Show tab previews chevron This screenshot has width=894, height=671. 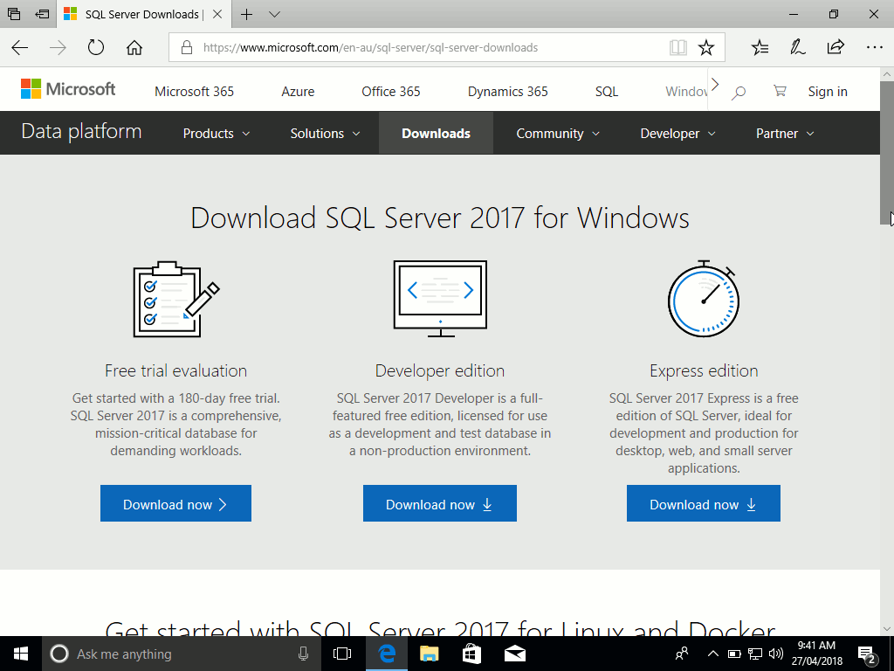[274, 14]
